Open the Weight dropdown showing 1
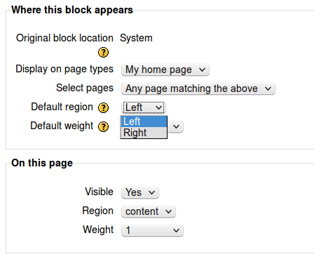This screenshot has width=314, height=257. 152,230
